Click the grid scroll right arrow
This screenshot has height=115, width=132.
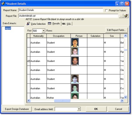pos(122,100)
